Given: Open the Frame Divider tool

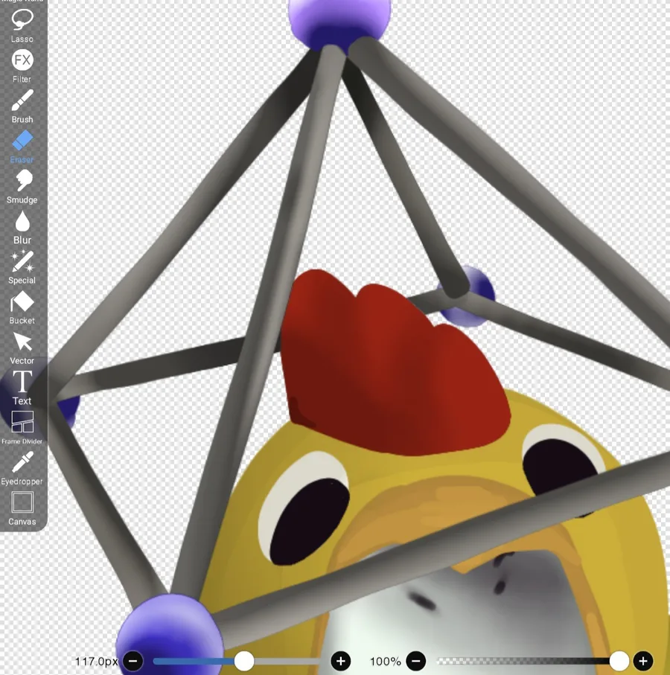Looking at the screenshot, I should tap(22, 427).
